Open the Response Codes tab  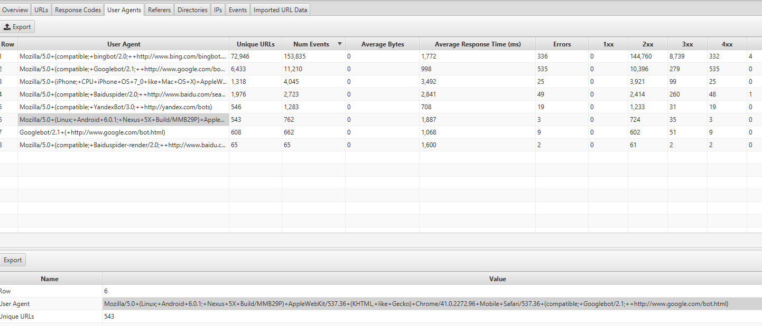point(78,9)
